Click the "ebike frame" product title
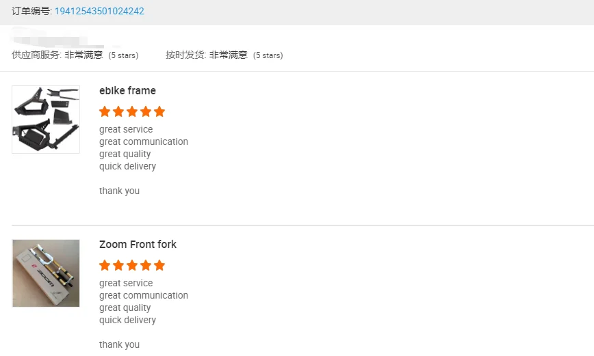Viewport: 594px width, 356px height. coord(127,91)
